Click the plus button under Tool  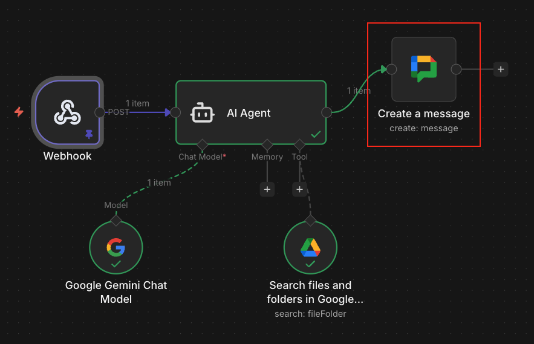[x=299, y=189]
